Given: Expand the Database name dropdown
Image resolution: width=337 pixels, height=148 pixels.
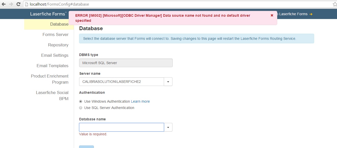Looking at the screenshot, I should click(x=168, y=127).
